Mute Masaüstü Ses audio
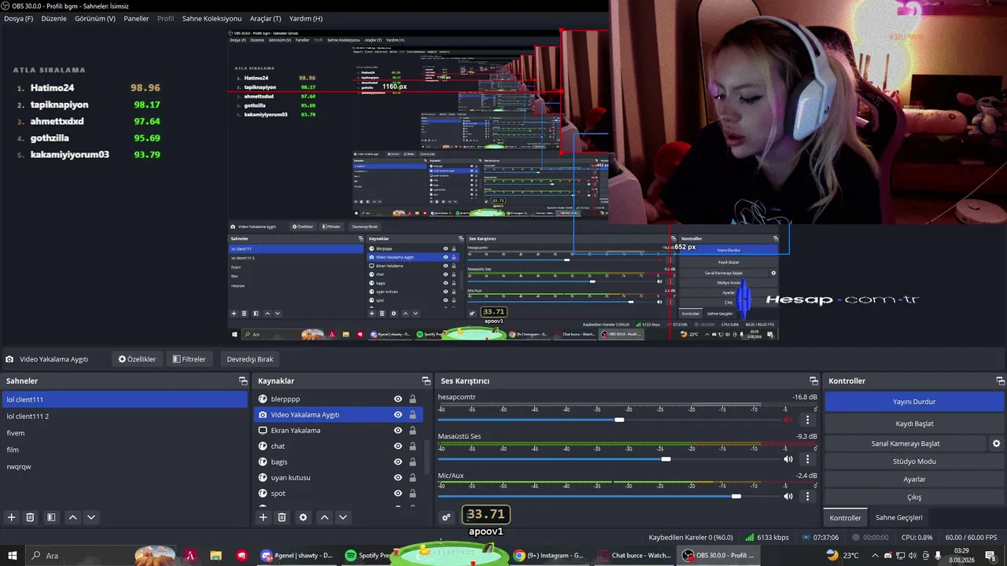Viewport: 1007px width, 566px height. [x=788, y=459]
